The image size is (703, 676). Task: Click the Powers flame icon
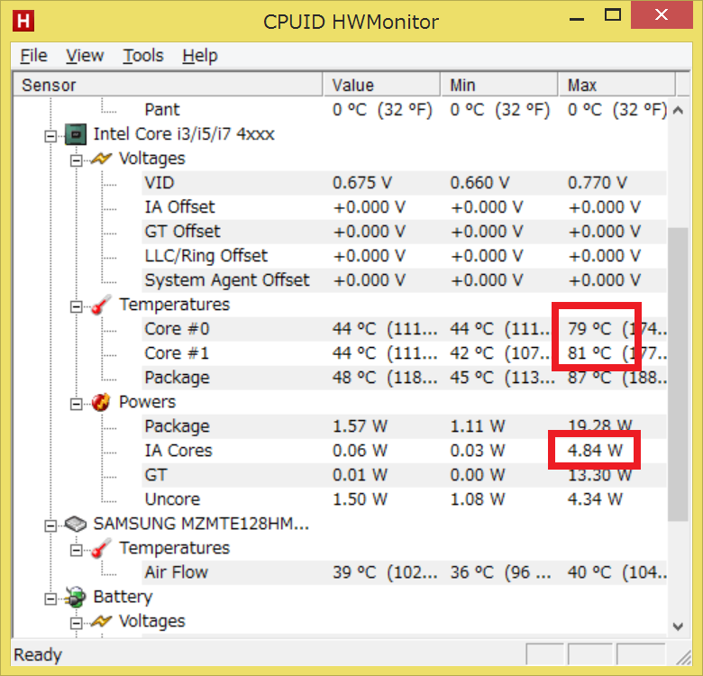click(101, 402)
